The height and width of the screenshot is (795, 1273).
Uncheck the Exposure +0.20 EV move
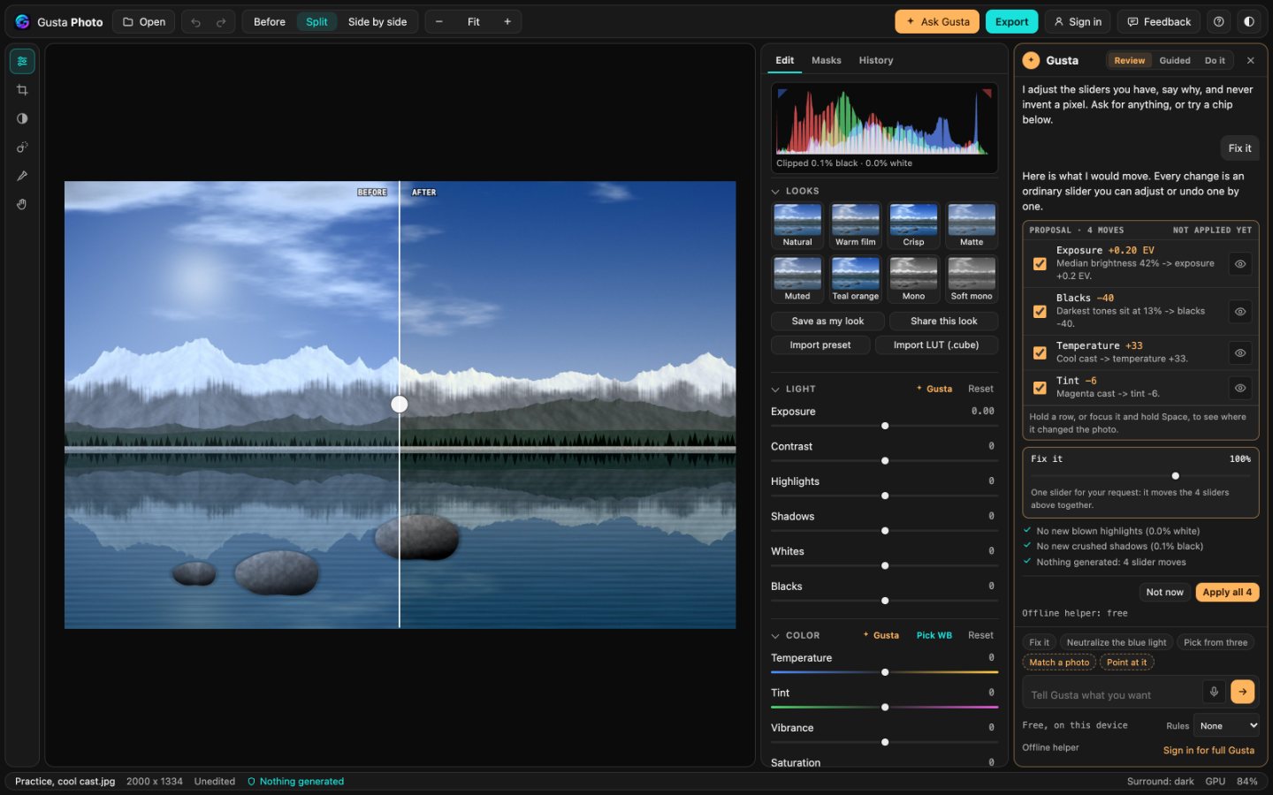click(1040, 263)
